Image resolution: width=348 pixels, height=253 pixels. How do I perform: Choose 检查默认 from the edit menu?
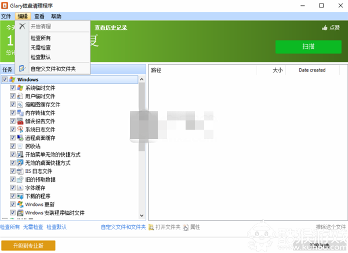[60, 57]
